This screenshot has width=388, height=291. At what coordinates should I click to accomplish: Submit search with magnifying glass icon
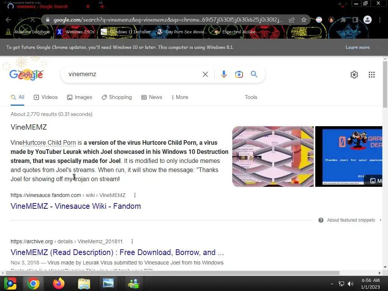click(254, 74)
